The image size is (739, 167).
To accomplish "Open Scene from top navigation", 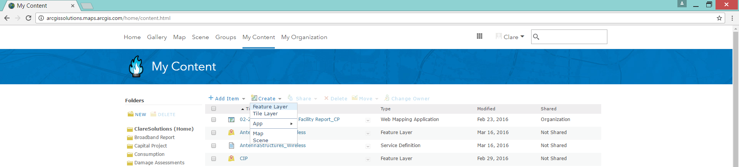I will (201, 37).
